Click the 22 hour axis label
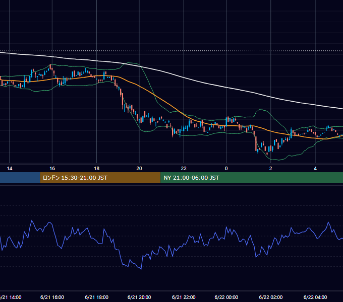343x302 pixels. point(184,169)
